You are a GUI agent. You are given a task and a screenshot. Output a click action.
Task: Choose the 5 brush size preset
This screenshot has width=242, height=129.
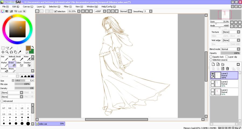[x=4, y=119]
